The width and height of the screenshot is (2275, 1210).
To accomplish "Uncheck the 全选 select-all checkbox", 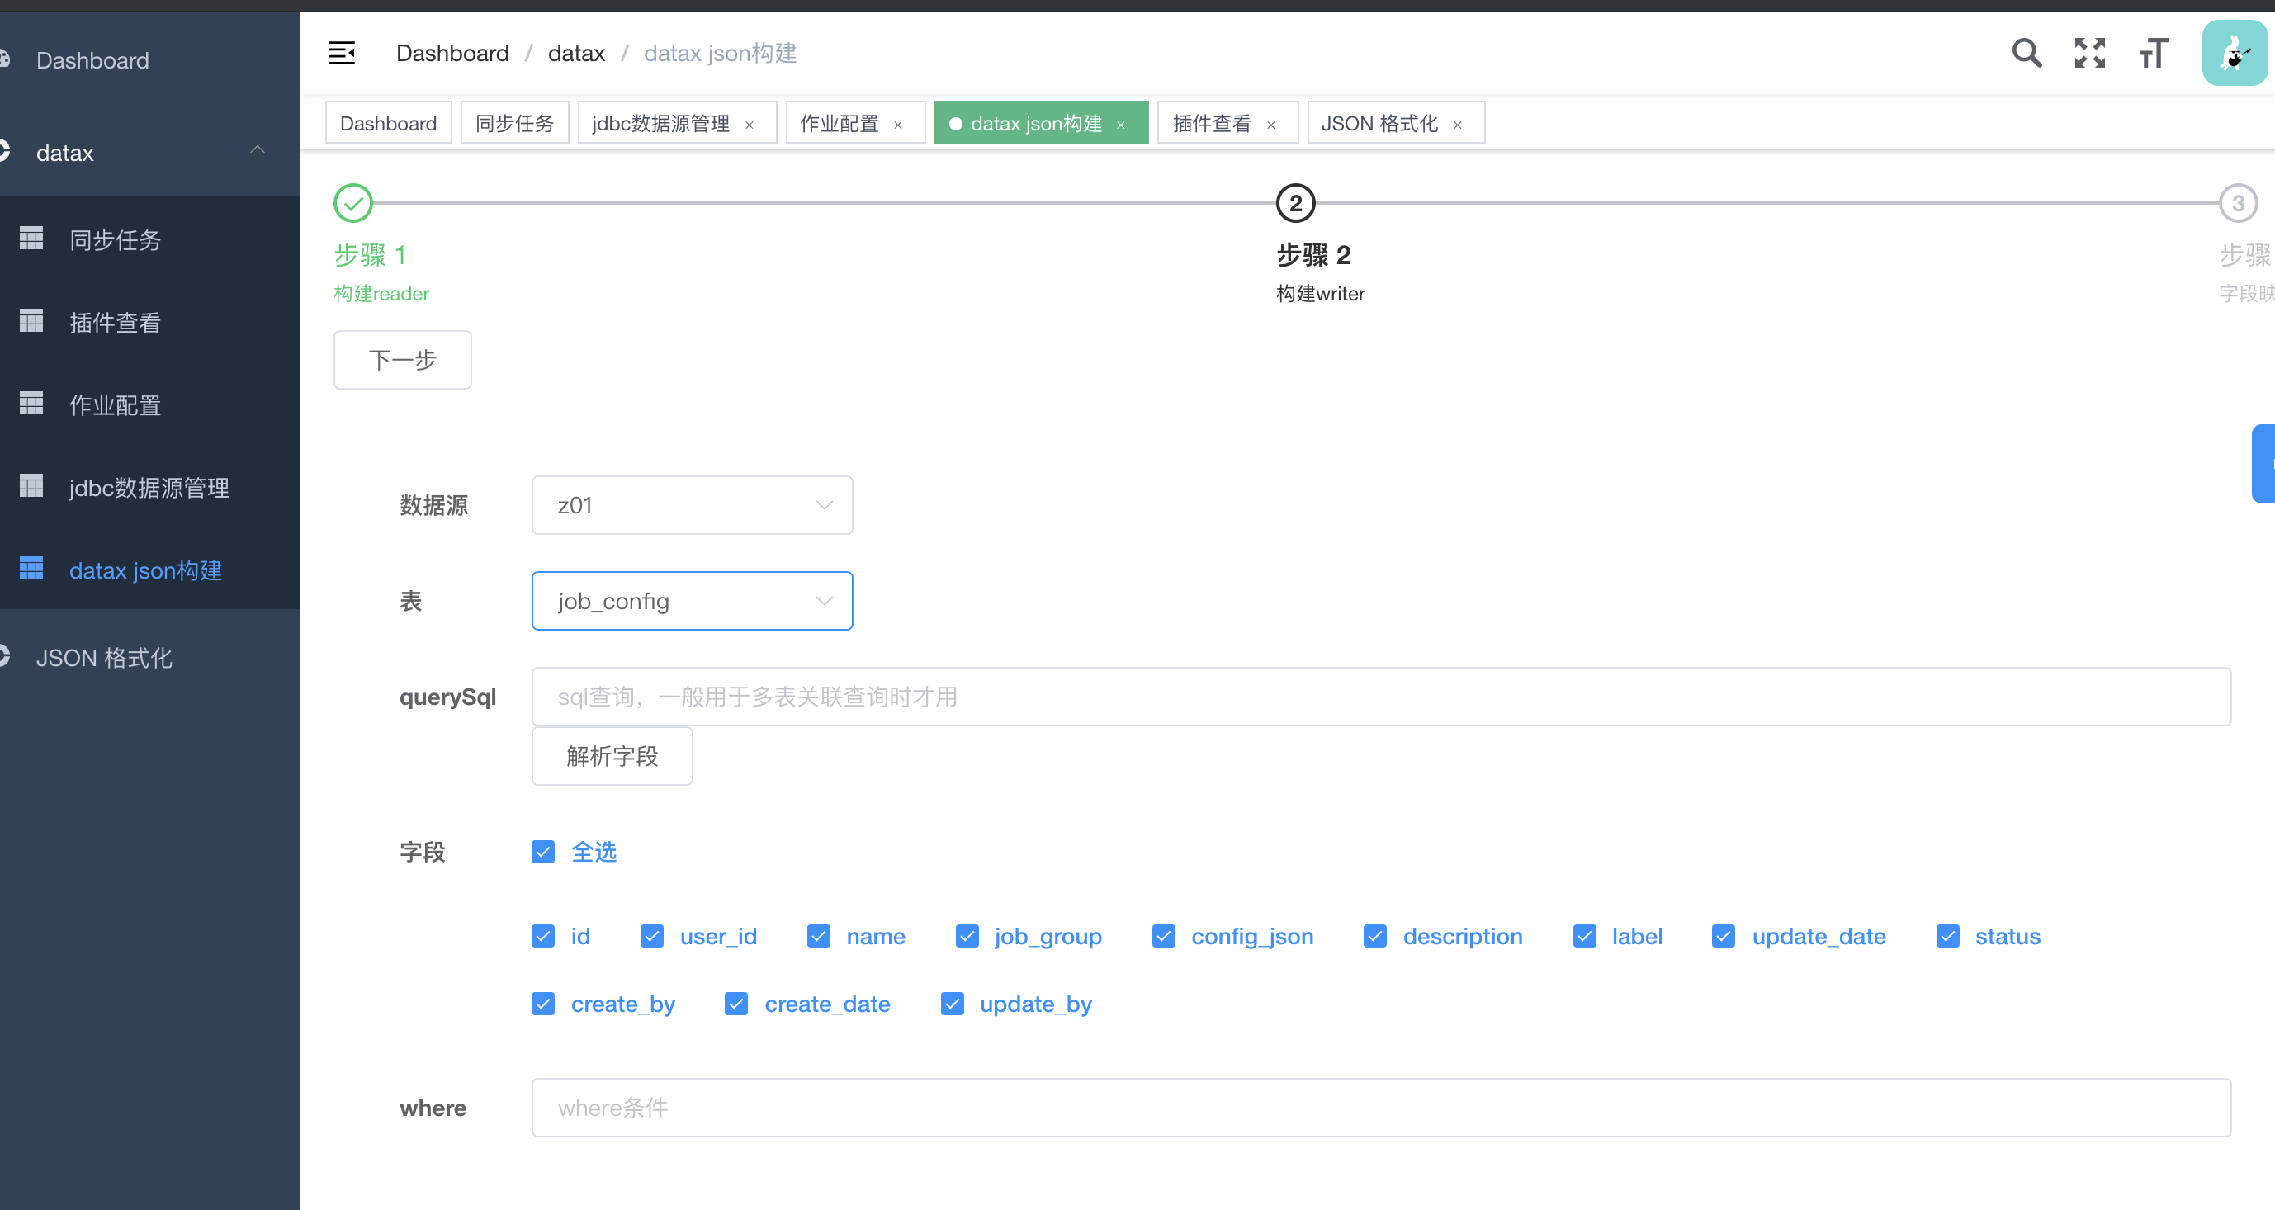I will (x=543, y=852).
